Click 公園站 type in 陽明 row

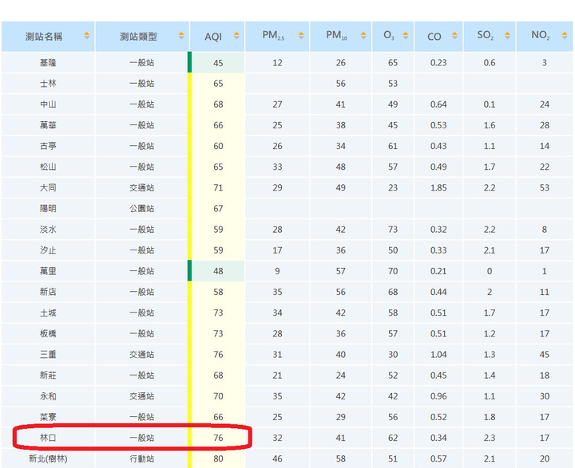142,209
